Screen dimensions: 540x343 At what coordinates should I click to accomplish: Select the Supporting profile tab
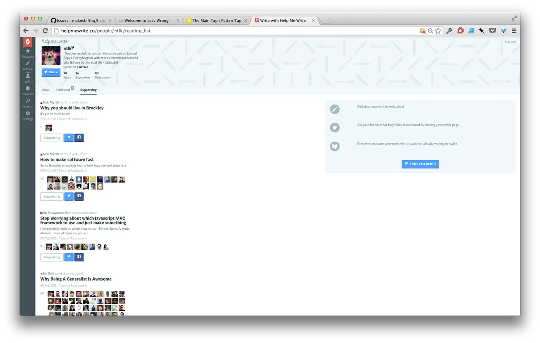pyautogui.click(x=89, y=90)
